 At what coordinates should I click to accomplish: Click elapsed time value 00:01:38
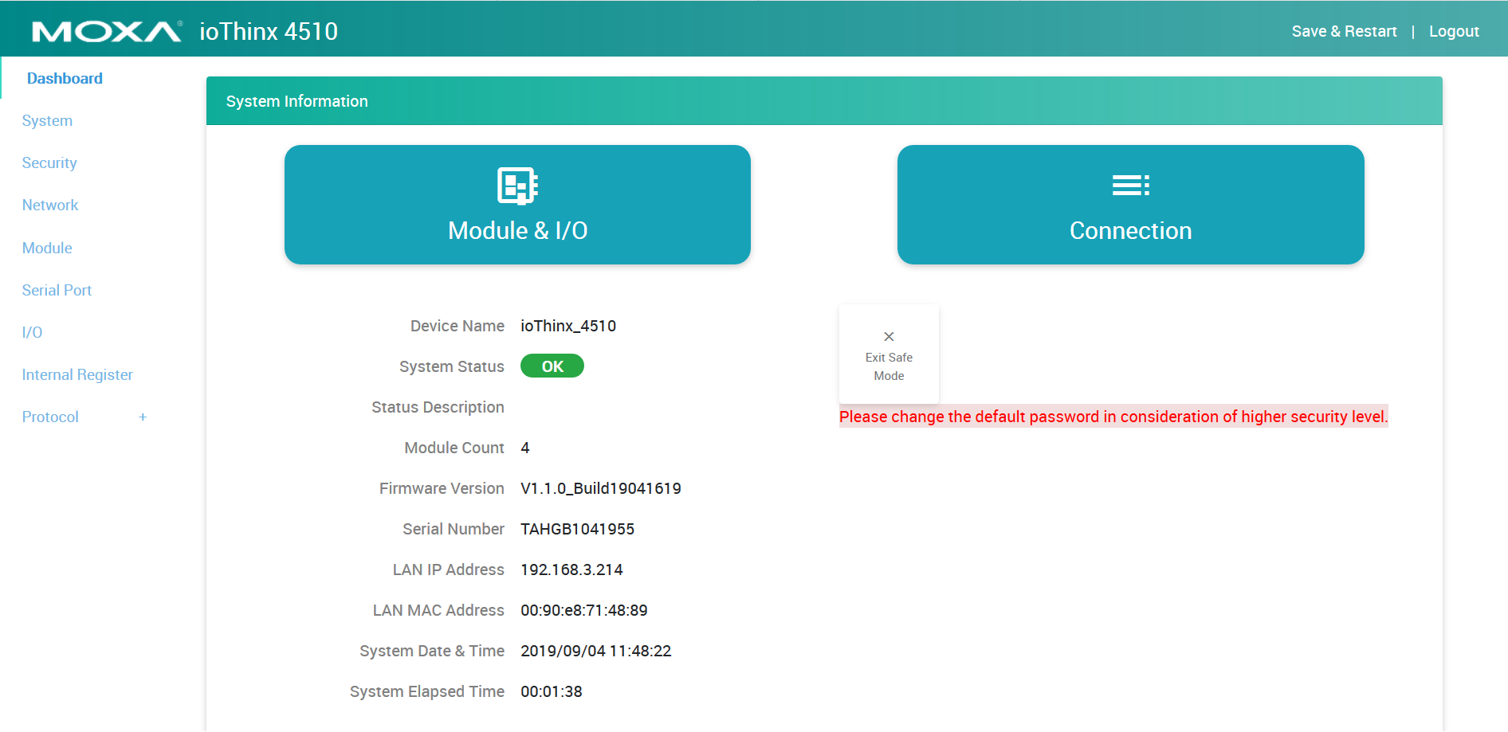(x=551, y=691)
